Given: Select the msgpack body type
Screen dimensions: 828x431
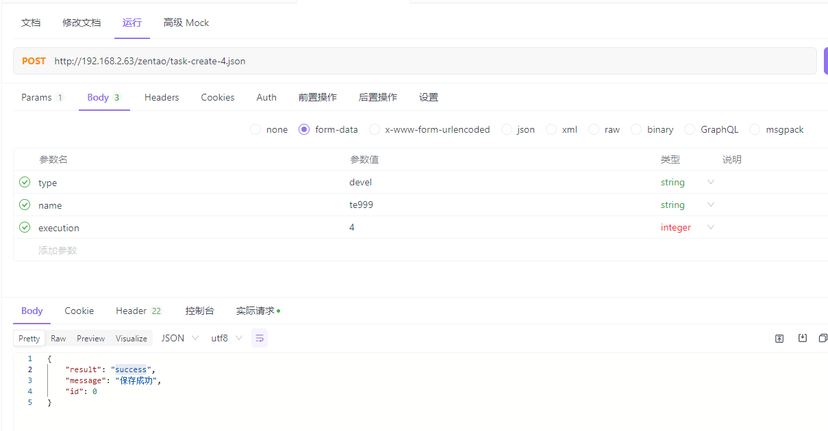Looking at the screenshot, I should click(777, 129).
